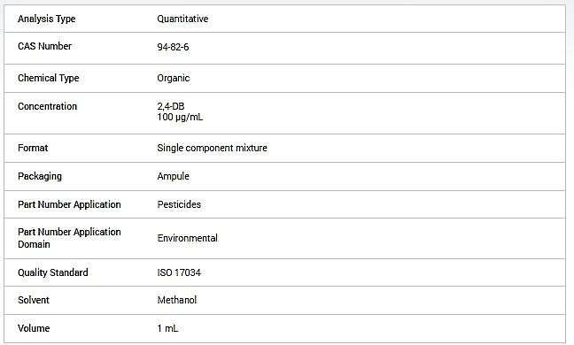Click the Part Number Application Domain label

tap(69, 238)
